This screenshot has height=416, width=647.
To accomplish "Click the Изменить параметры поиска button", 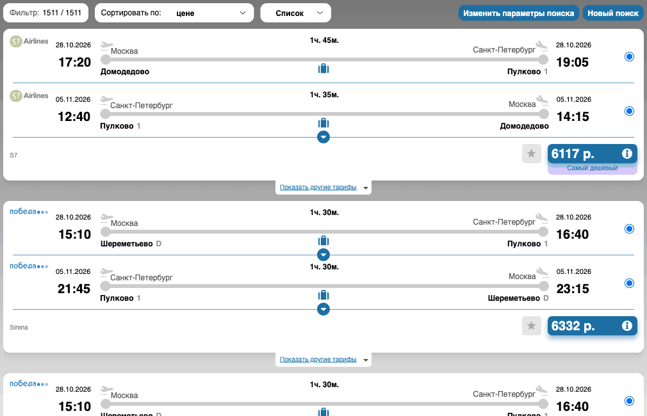I will pos(519,13).
